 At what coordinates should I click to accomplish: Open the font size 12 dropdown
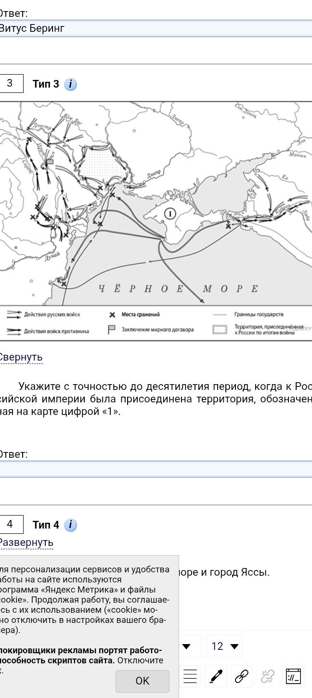click(x=224, y=646)
